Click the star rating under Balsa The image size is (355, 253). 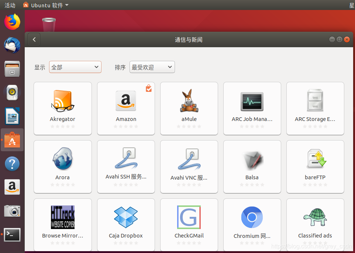coord(252,185)
